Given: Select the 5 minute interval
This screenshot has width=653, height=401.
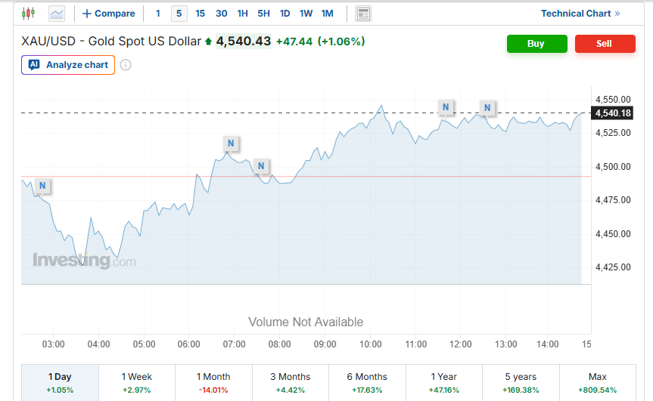Looking at the screenshot, I should (x=179, y=14).
